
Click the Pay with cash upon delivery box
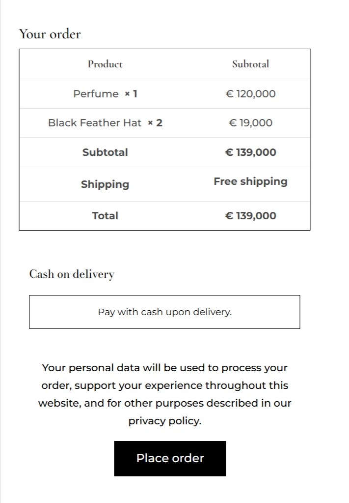pos(164,312)
